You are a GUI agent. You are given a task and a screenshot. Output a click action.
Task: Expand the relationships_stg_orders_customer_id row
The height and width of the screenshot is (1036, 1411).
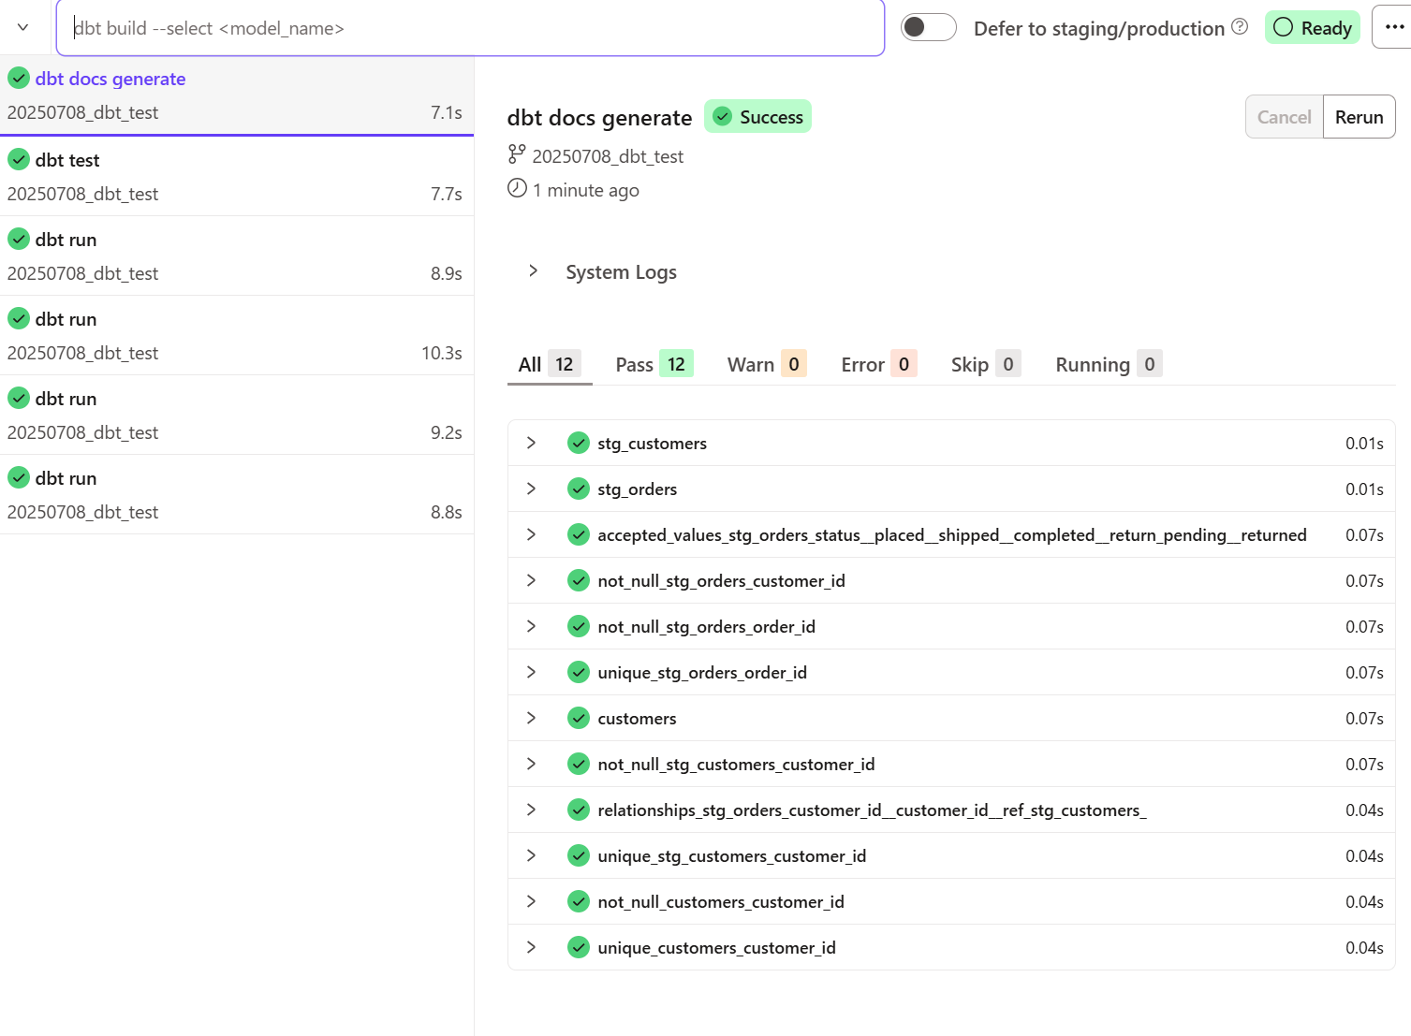pyautogui.click(x=531, y=810)
